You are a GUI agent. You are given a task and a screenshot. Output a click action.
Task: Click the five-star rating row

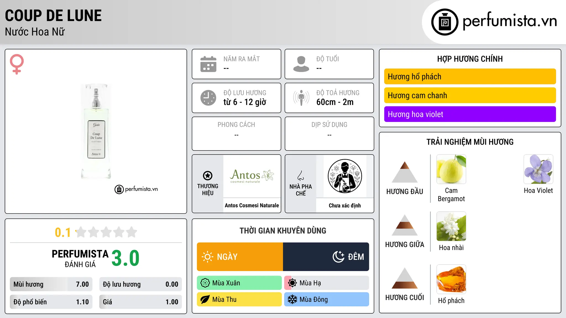click(x=106, y=232)
